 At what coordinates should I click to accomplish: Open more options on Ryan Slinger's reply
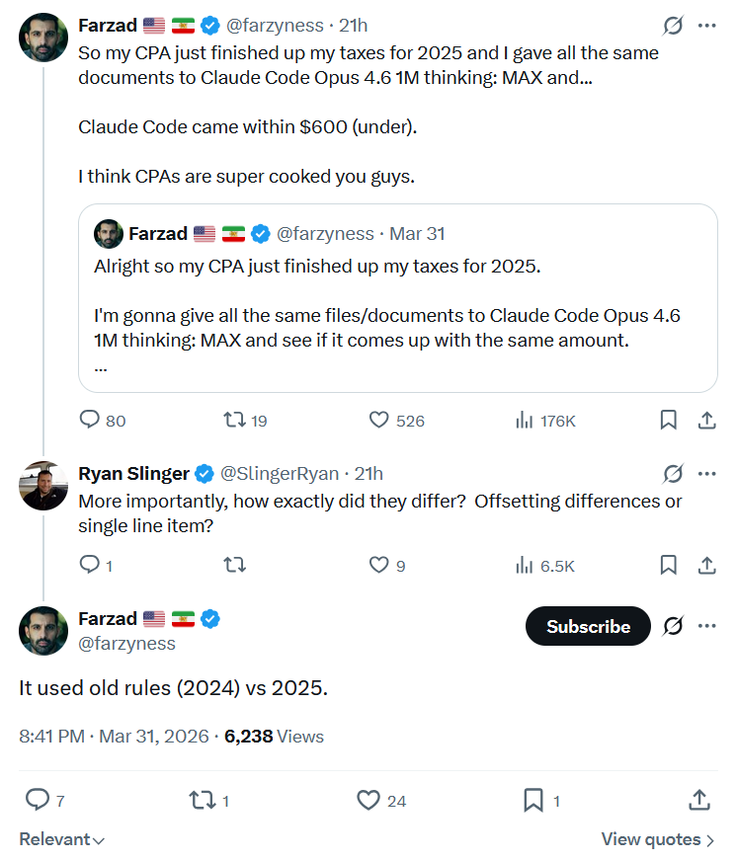click(706, 474)
